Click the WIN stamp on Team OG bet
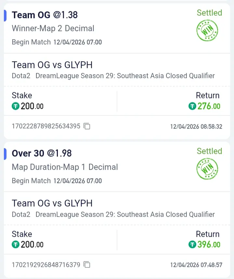Screen dimensions: 234x279 (207, 30)
